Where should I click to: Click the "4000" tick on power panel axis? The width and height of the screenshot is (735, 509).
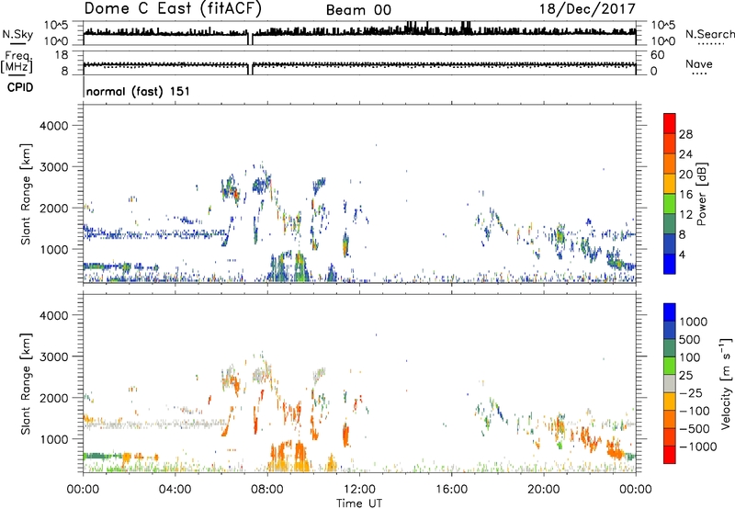pos(54,126)
